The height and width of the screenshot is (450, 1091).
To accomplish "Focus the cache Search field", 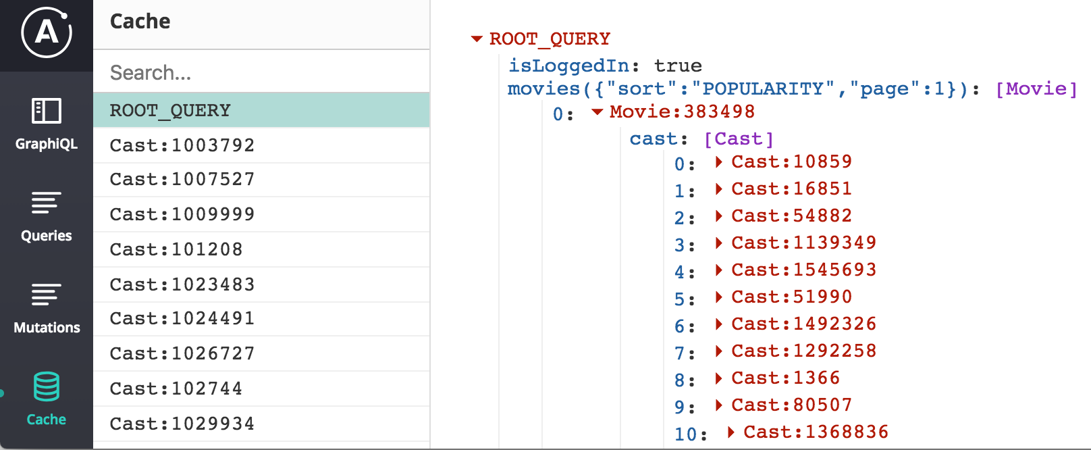I will 261,72.
